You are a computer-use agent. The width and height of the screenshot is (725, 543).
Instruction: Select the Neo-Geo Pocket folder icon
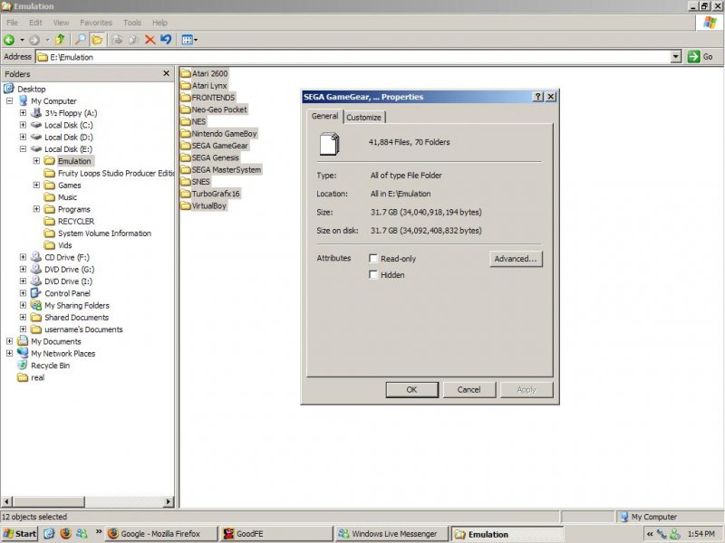click(x=186, y=110)
